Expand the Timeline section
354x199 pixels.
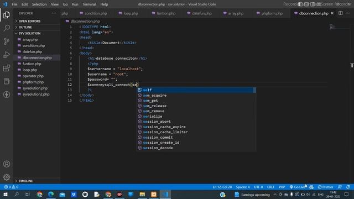coord(37,181)
